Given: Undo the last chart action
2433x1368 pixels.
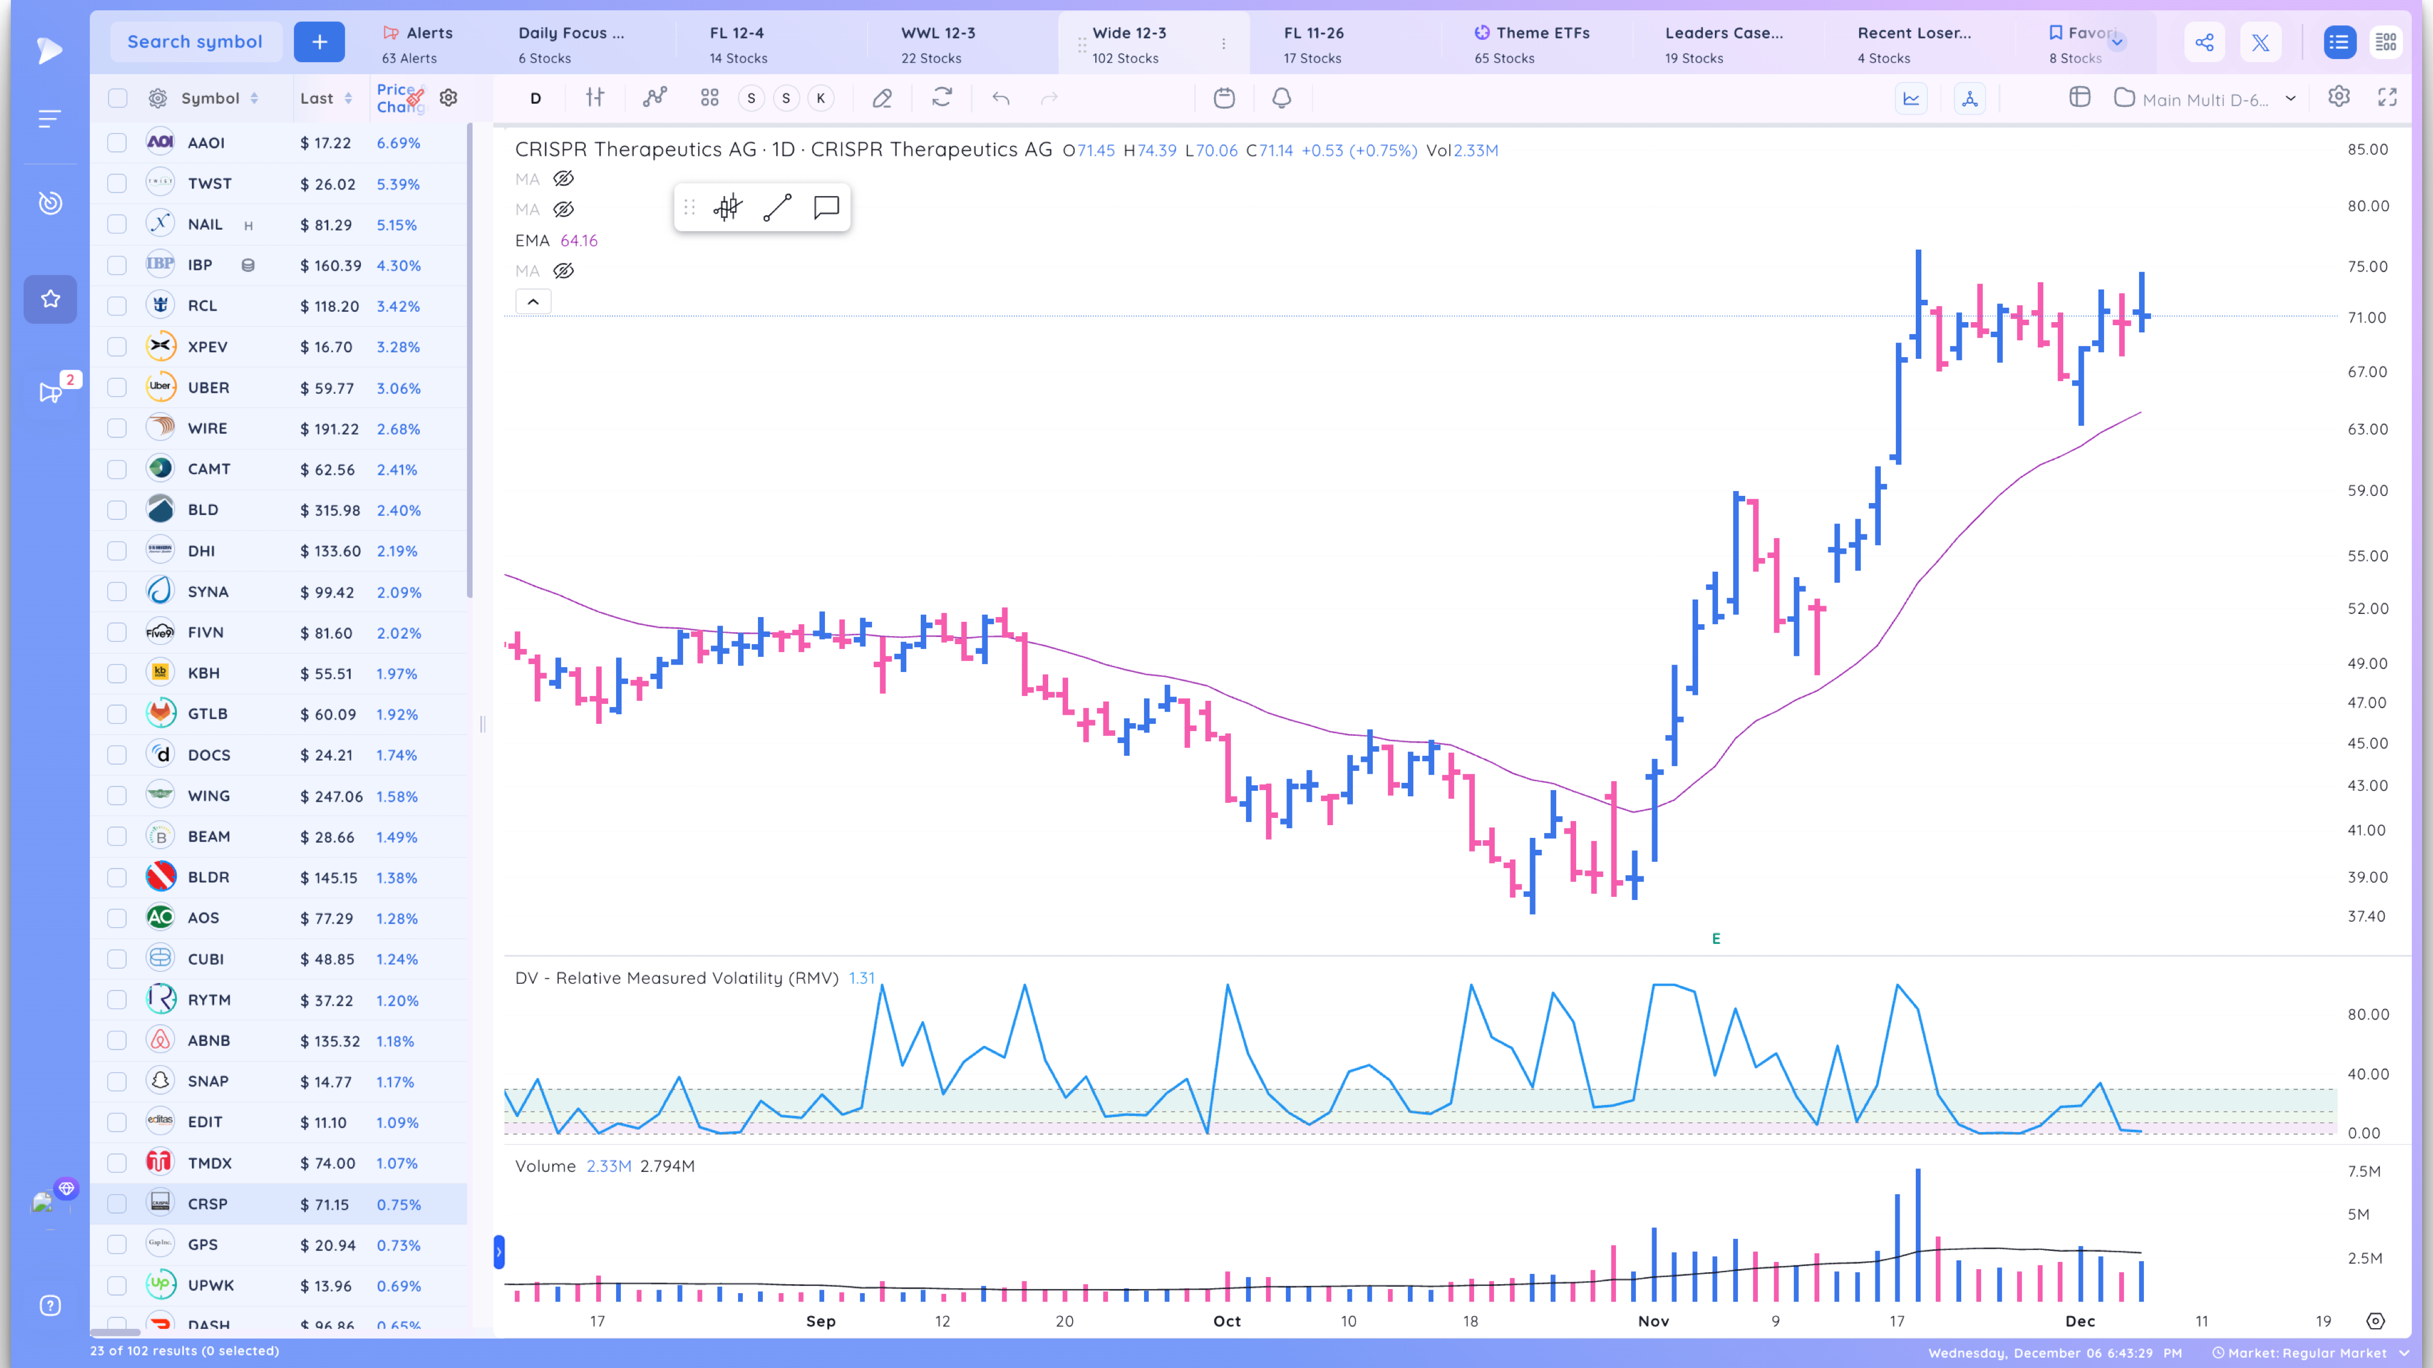Looking at the screenshot, I should [1000, 97].
